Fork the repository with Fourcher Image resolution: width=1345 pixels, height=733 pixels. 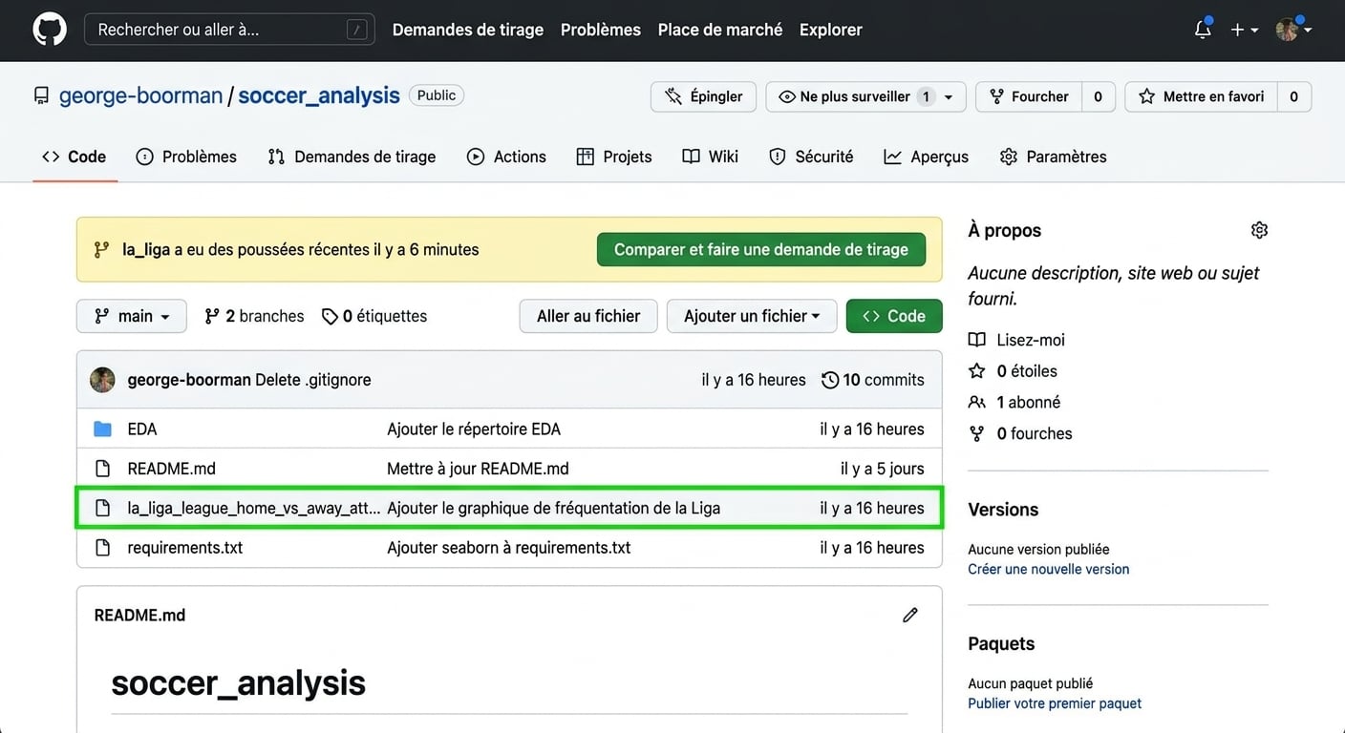click(1030, 96)
